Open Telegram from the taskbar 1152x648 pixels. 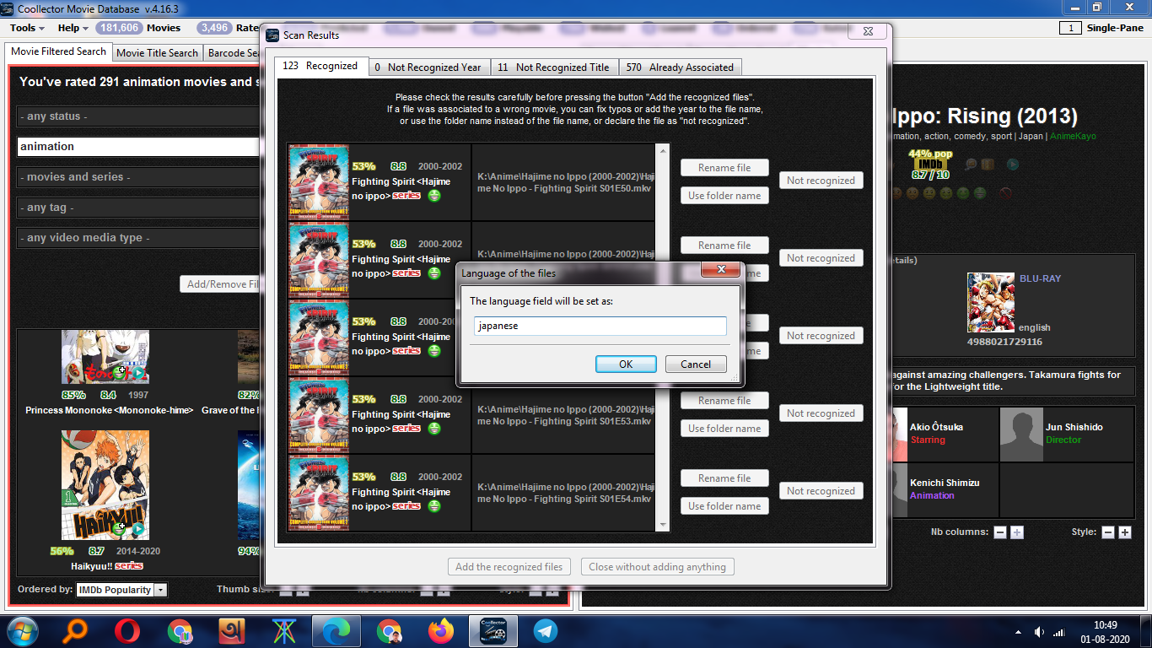coord(546,631)
